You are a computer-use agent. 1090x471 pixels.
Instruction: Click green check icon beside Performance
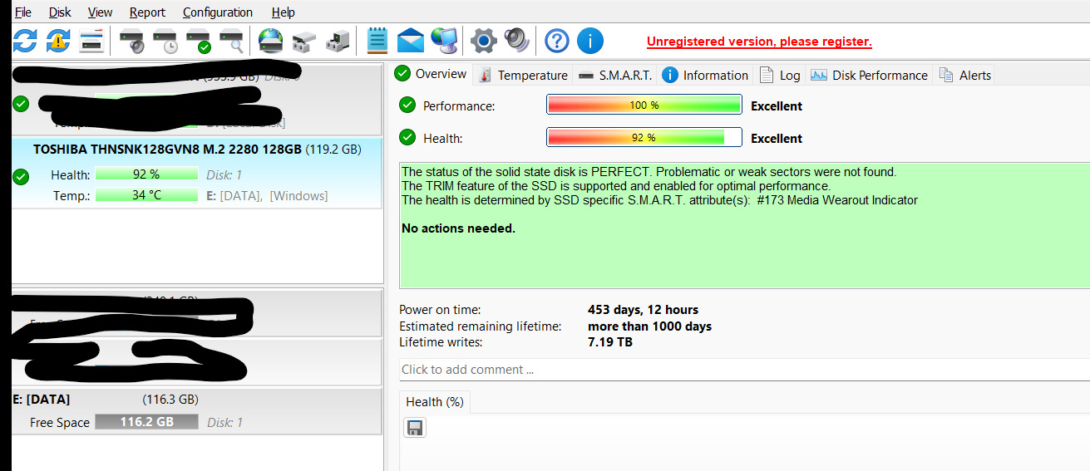[407, 105]
